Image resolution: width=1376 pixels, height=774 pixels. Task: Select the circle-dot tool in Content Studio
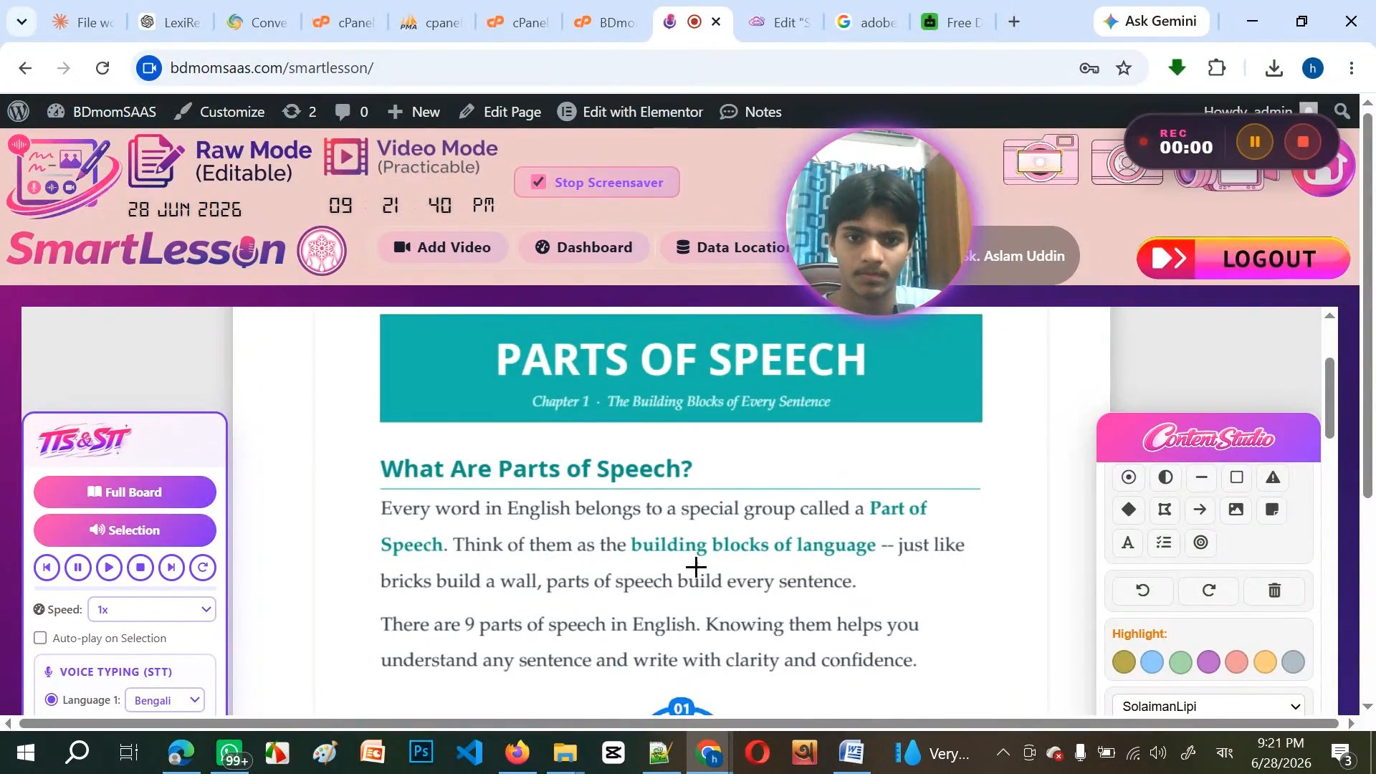[x=1129, y=477]
